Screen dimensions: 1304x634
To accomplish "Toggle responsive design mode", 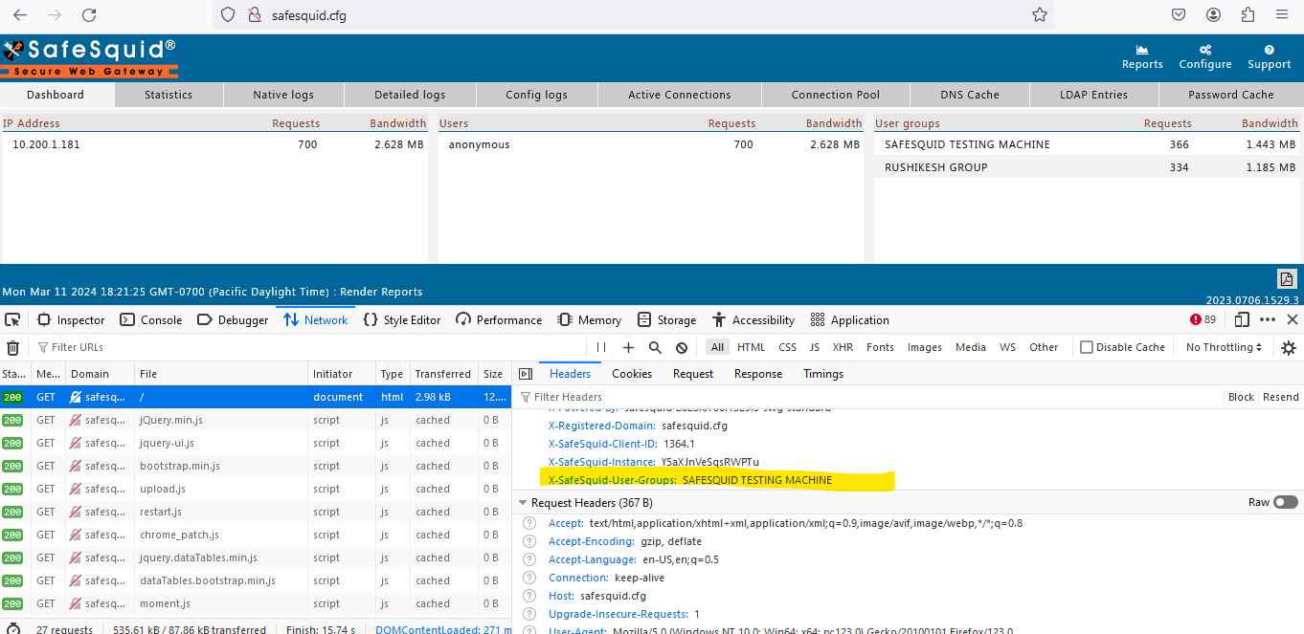I will [1242, 319].
